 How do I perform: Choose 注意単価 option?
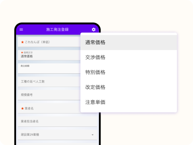(129, 102)
